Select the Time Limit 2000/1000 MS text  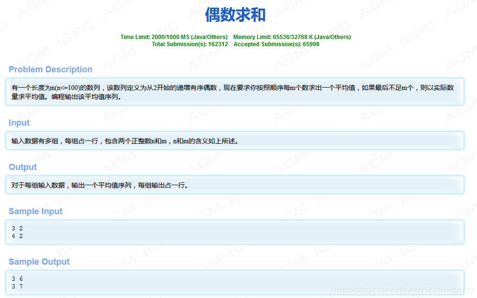(174, 37)
